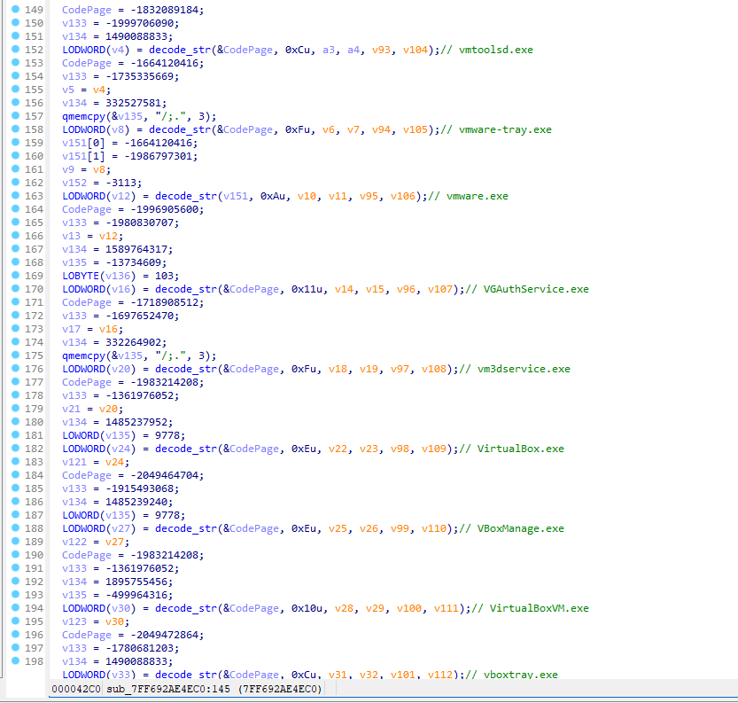Click LOBYTE macro on line 169
This screenshot has width=738, height=703.
point(81,276)
